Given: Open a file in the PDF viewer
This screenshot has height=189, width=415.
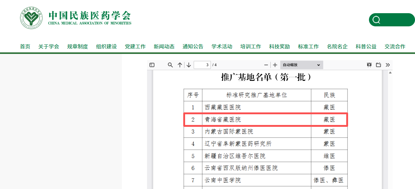Looking at the screenshot, I should pos(378,65).
